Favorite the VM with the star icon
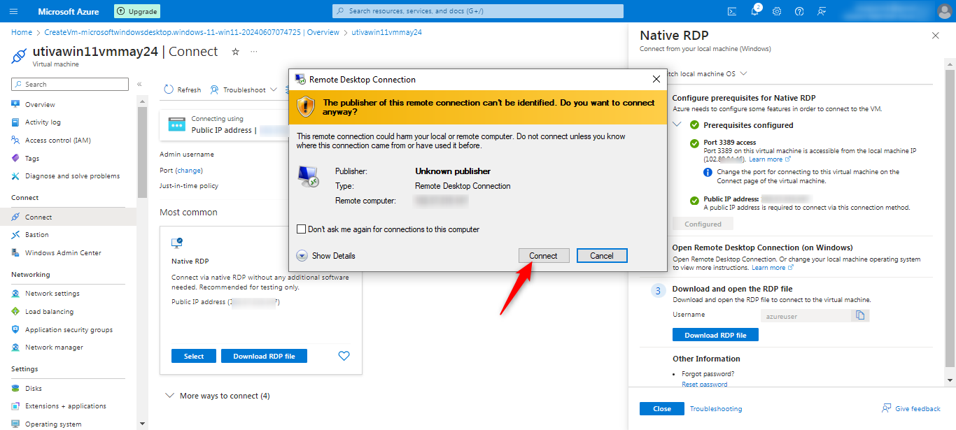This screenshot has width=956, height=430. pos(235,52)
